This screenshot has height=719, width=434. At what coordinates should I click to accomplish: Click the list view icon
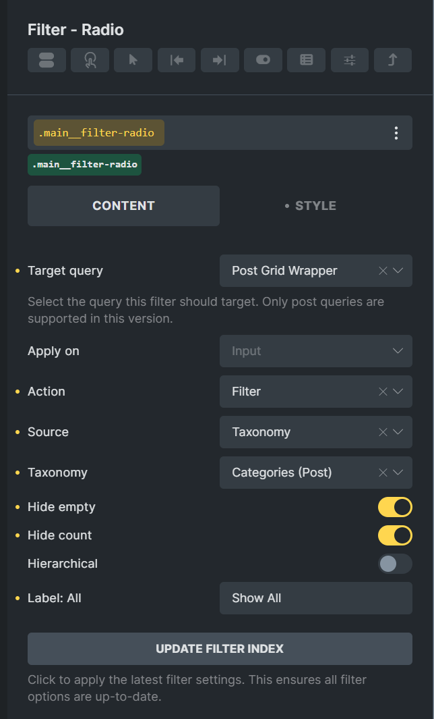coord(306,60)
